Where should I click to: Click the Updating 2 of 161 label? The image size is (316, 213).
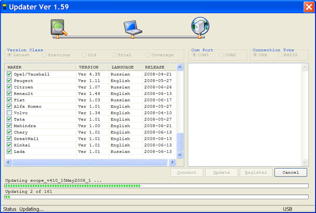pyautogui.click(x=29, y=191)
